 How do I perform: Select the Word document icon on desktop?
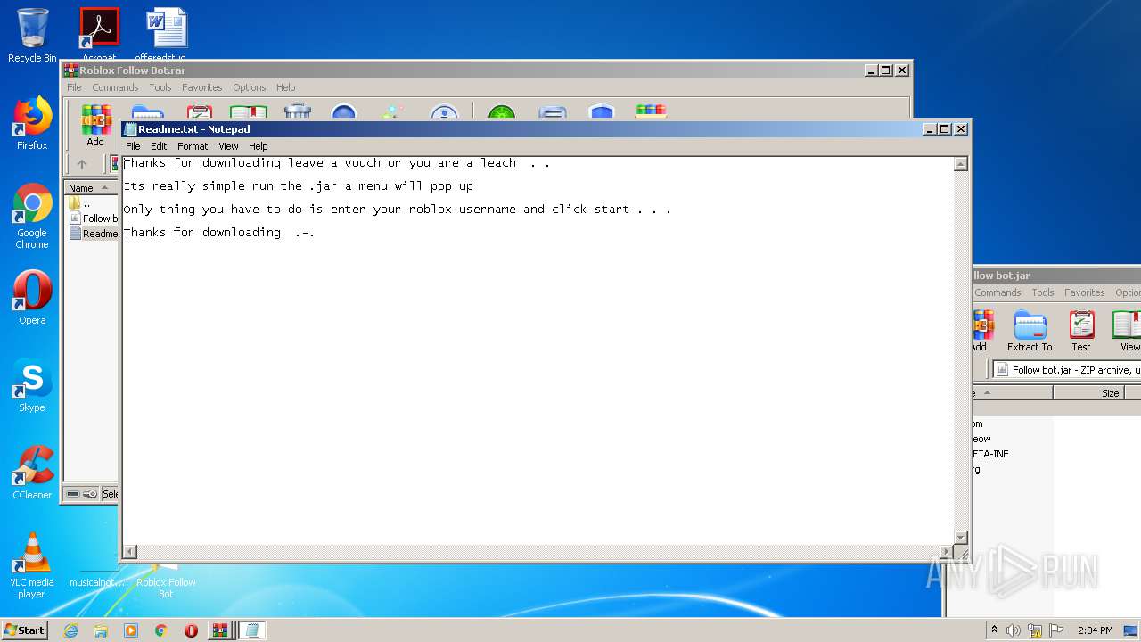(x=166, y=34)
